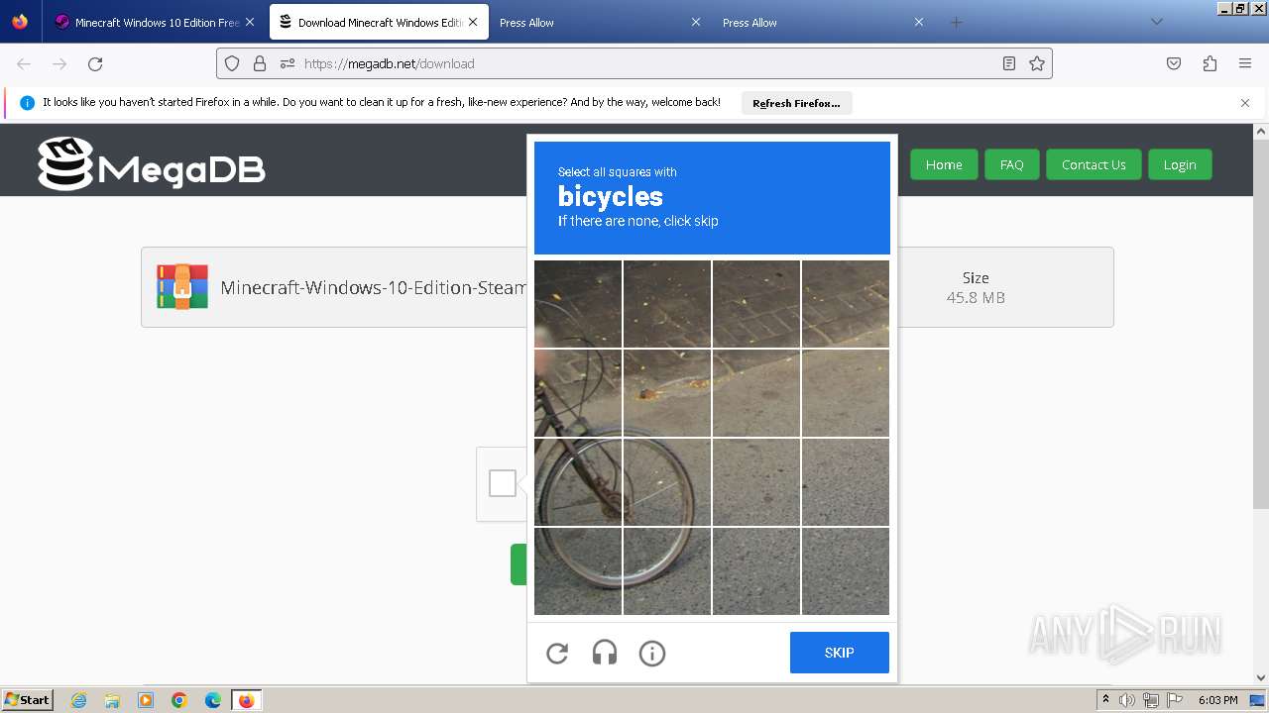List all tabs dropdown

1156,22
